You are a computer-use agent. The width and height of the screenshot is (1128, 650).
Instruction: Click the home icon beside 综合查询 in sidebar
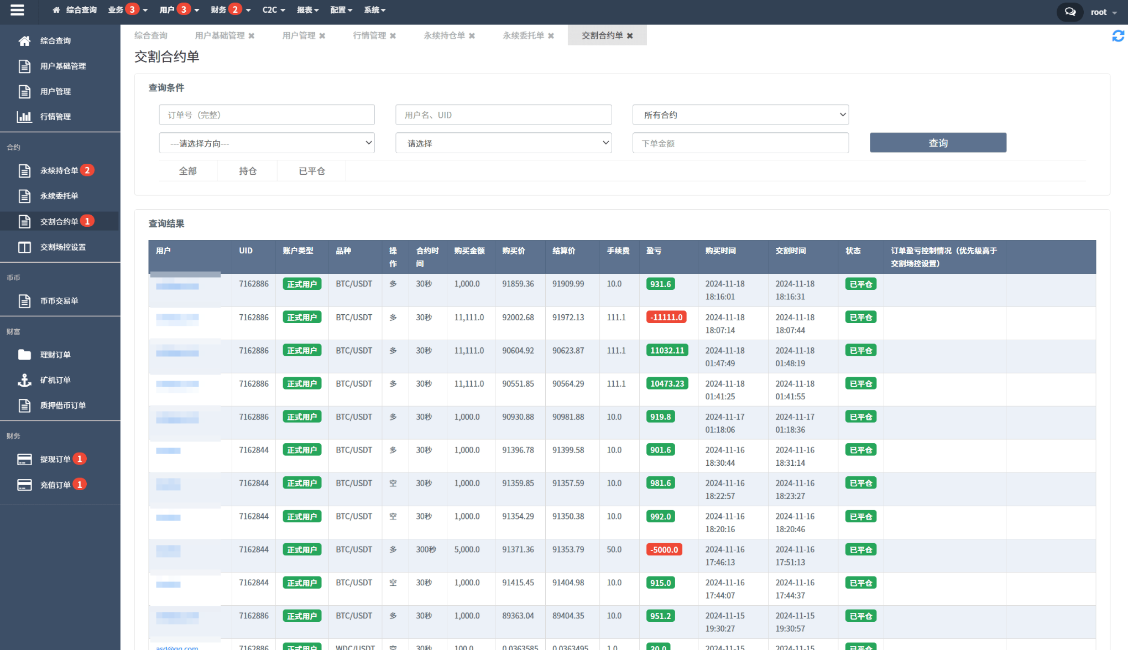coord(24,40)
